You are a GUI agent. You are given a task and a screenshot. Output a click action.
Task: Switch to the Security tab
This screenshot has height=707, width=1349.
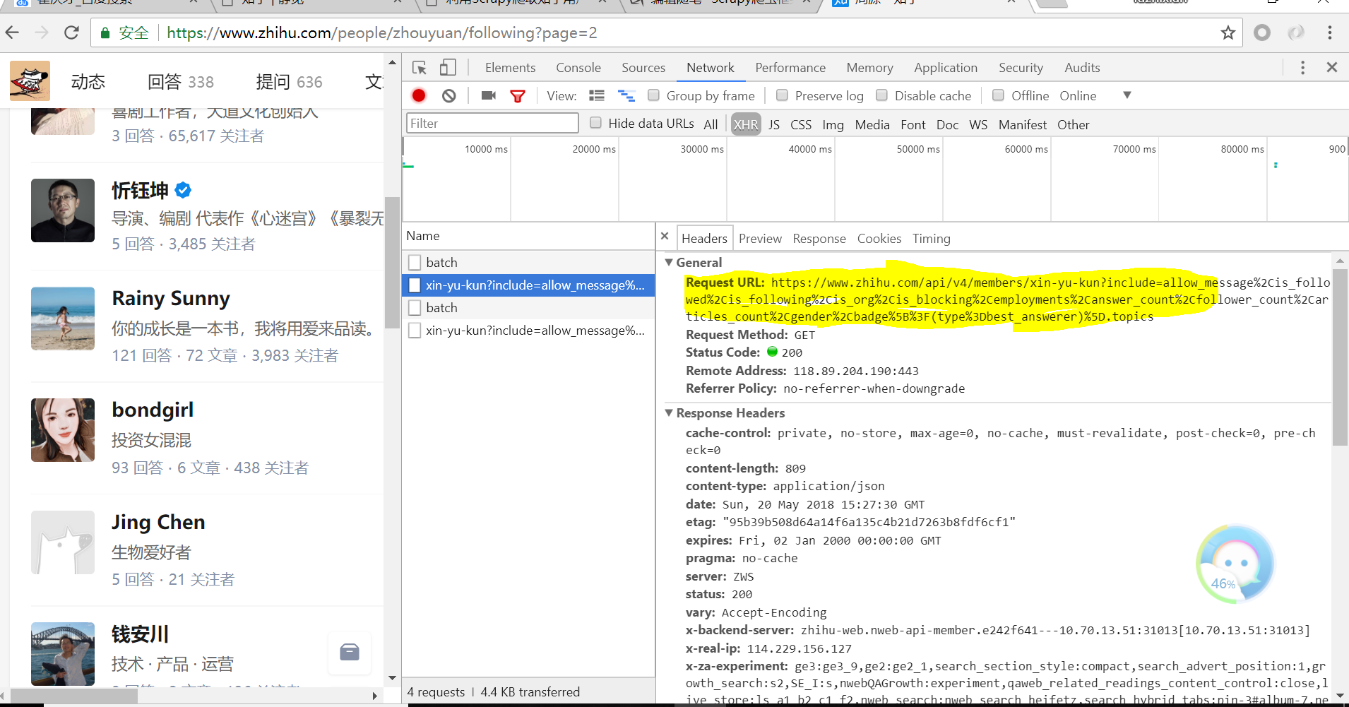point(1021,68)
